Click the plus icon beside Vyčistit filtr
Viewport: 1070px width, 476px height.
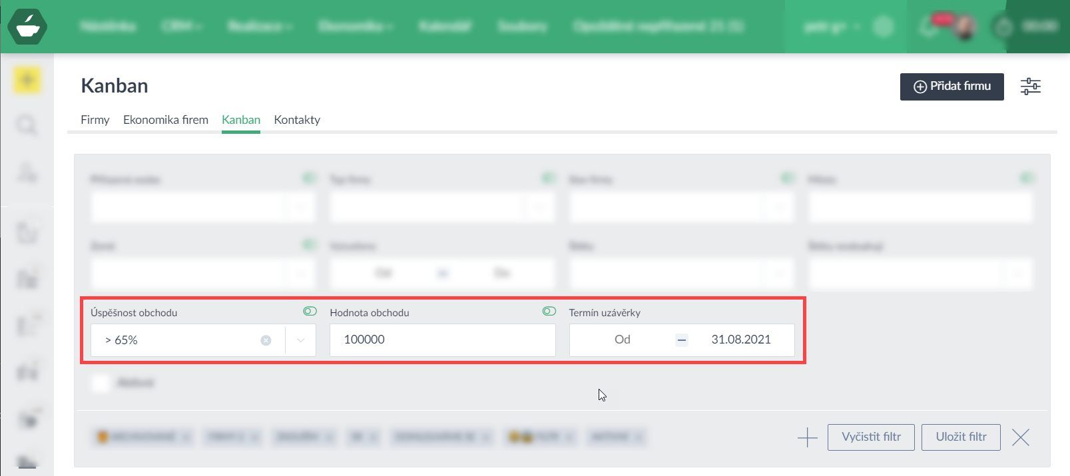click(807, 437)
